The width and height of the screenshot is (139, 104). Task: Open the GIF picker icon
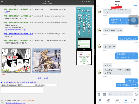point(105,94)
